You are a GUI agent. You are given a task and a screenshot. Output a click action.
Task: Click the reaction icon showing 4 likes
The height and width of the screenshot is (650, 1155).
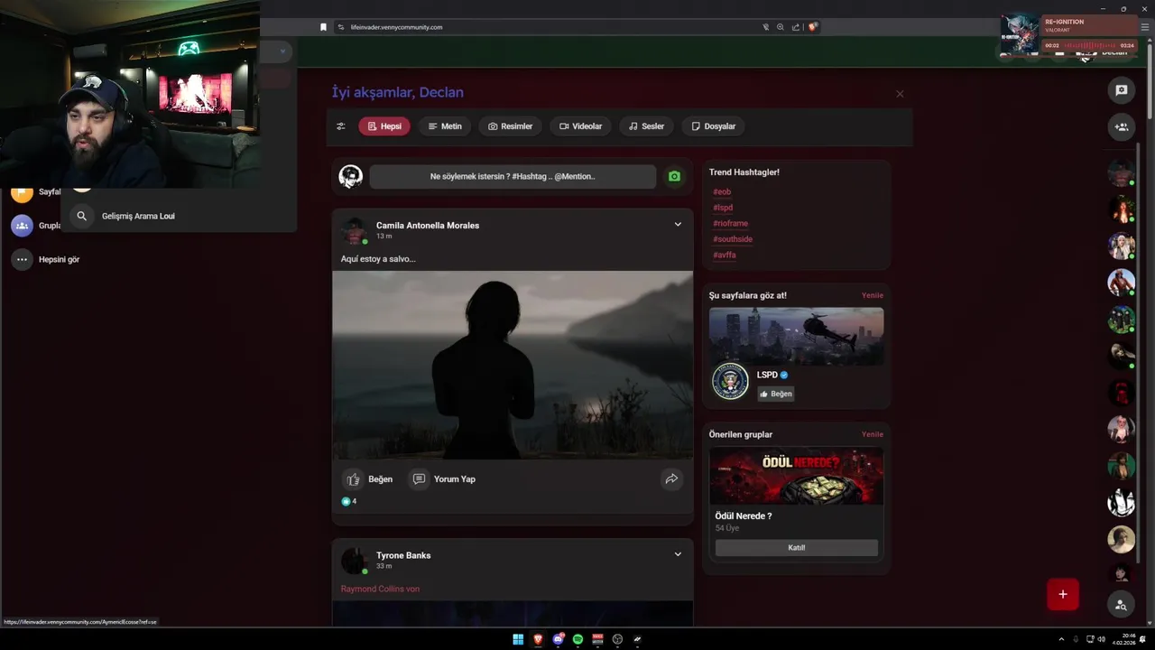click(x=346, y=501)
